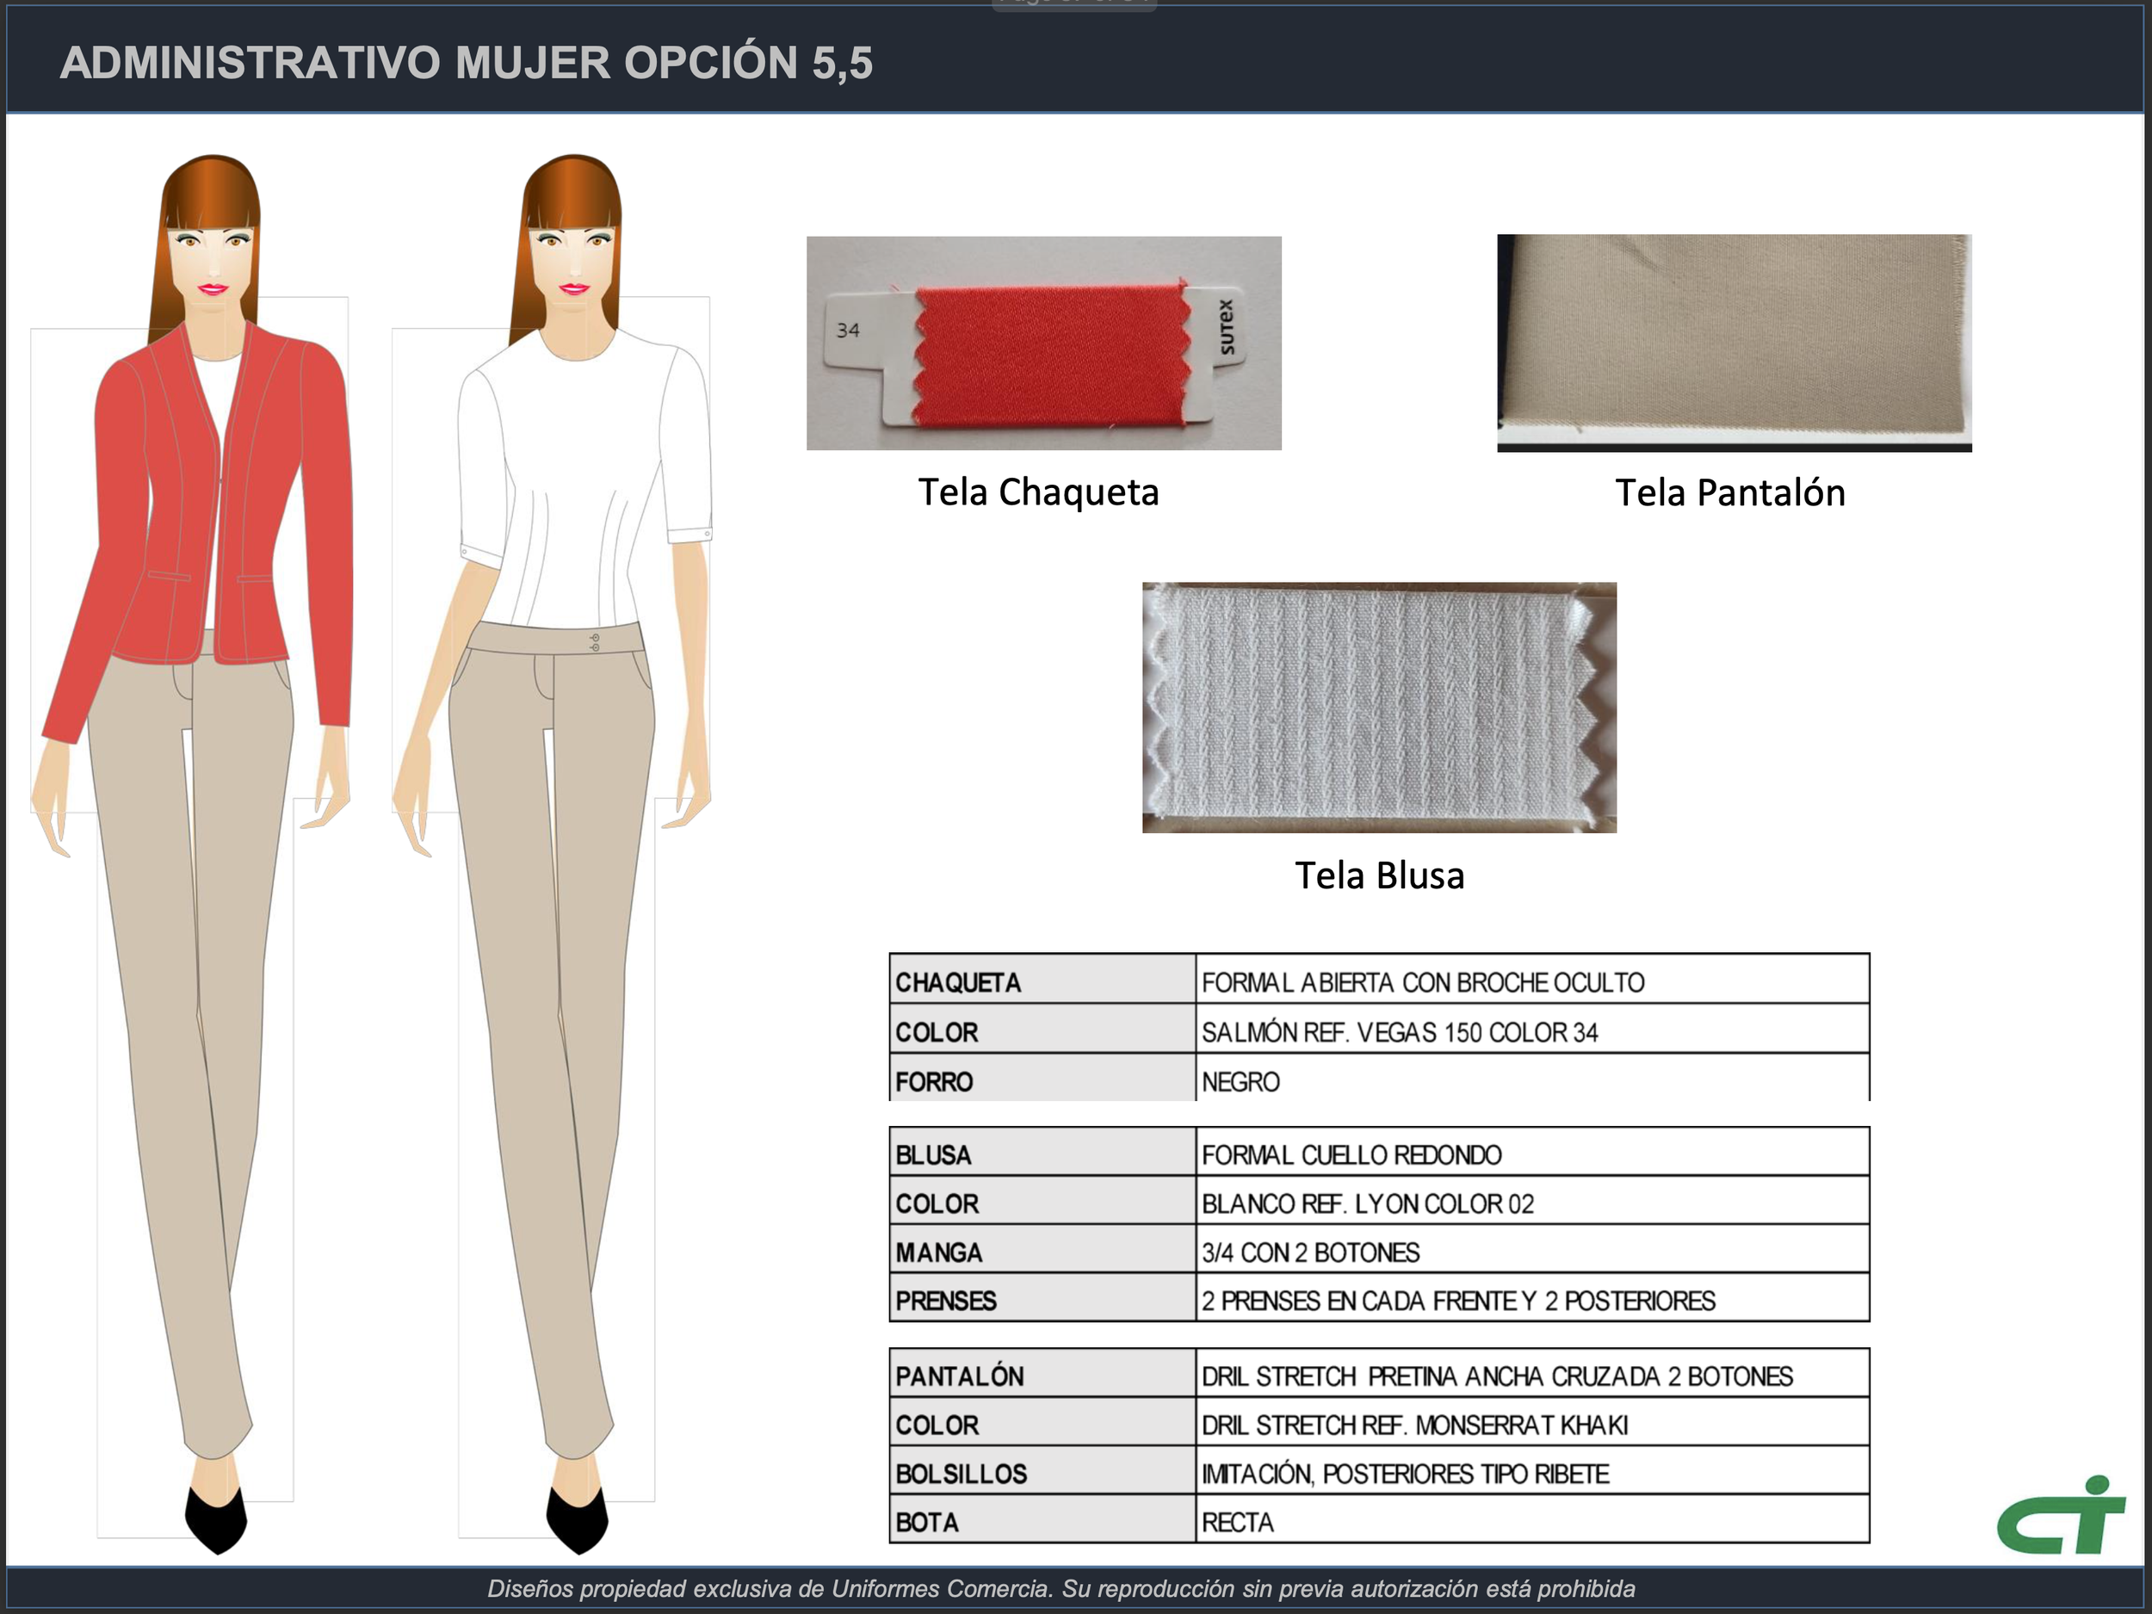Click the PANTALÓN row header cell

coord(1041,1375)
